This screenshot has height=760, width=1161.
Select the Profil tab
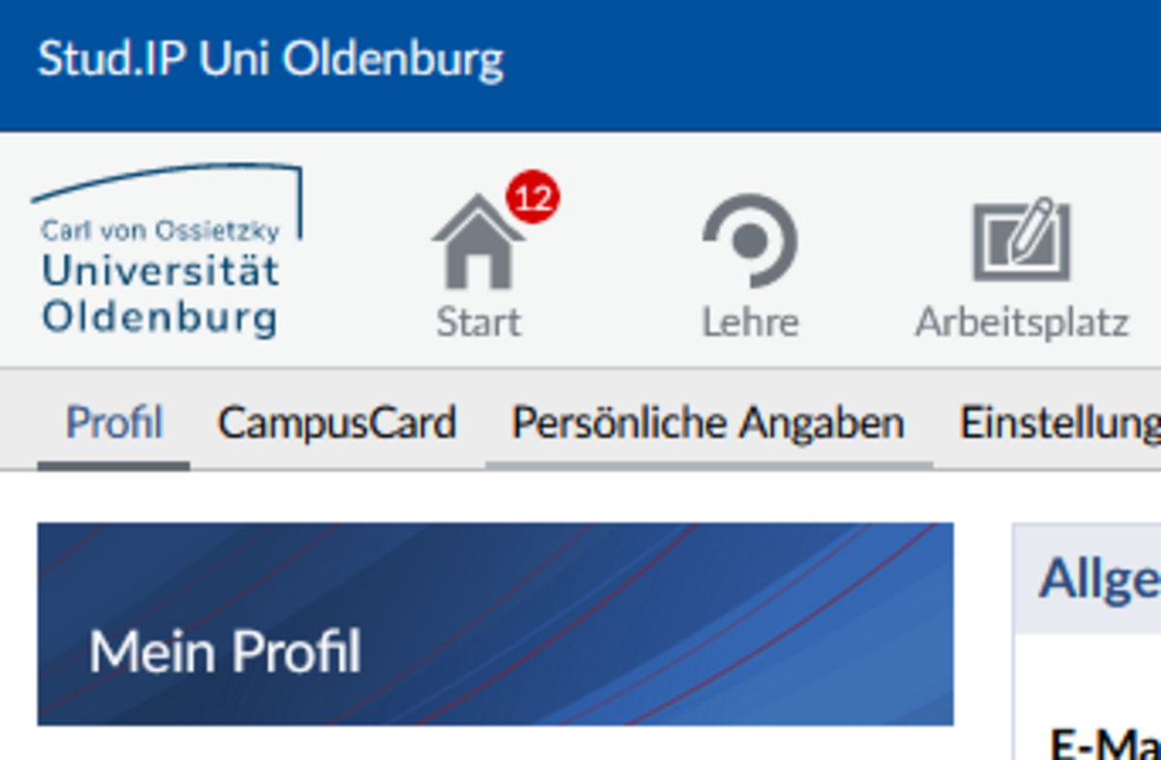pyautogui.click(x=113, y=423)
